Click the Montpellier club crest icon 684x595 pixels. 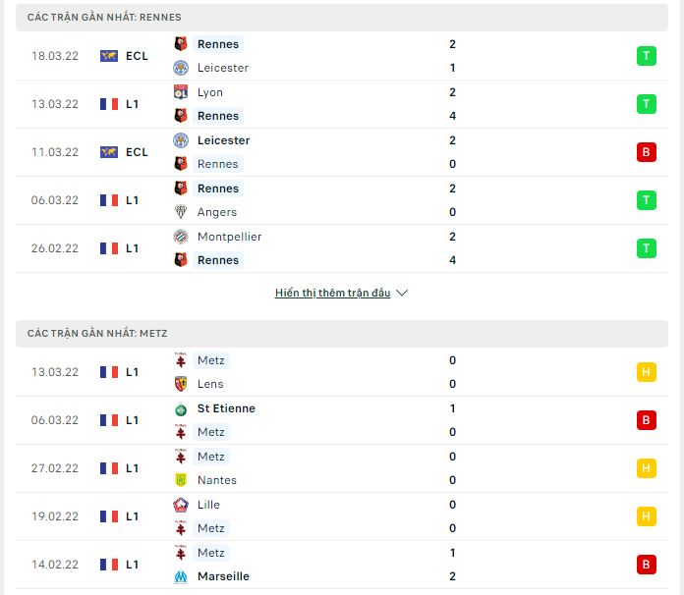181,237
